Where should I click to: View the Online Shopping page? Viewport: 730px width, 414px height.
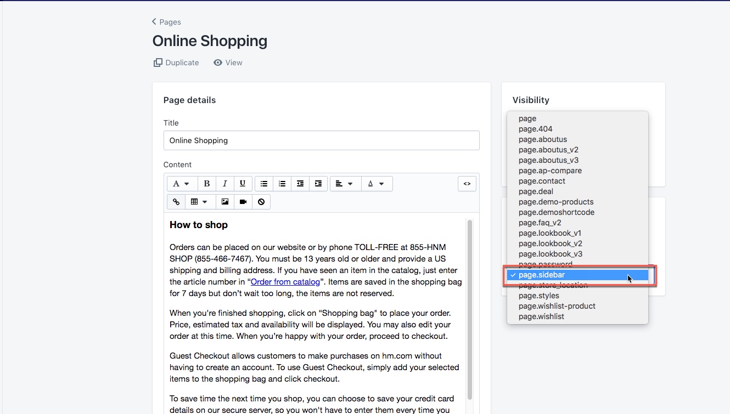[228, 63]
